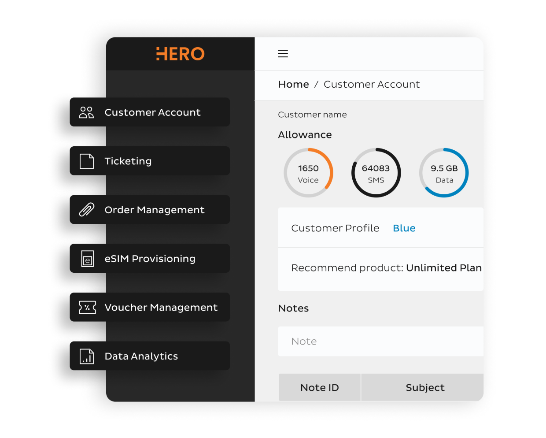
Task: Click the Customer name label
Action: [312, 115]
